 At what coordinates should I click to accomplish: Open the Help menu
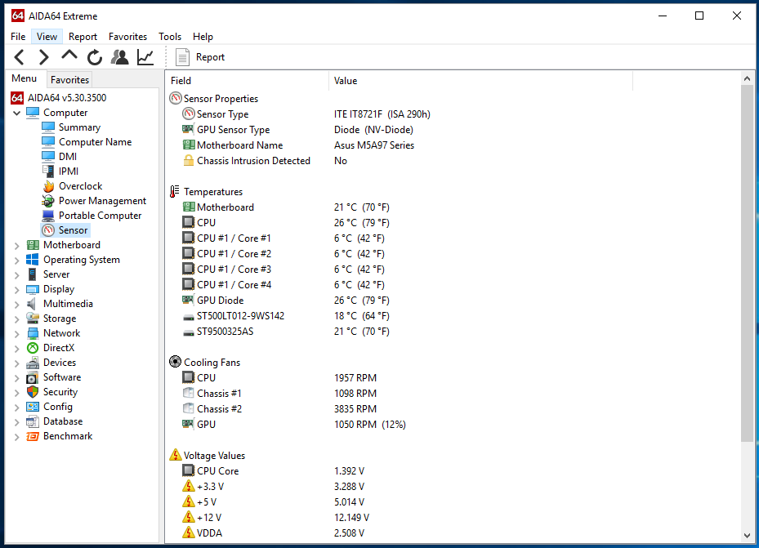click(203, 37)
